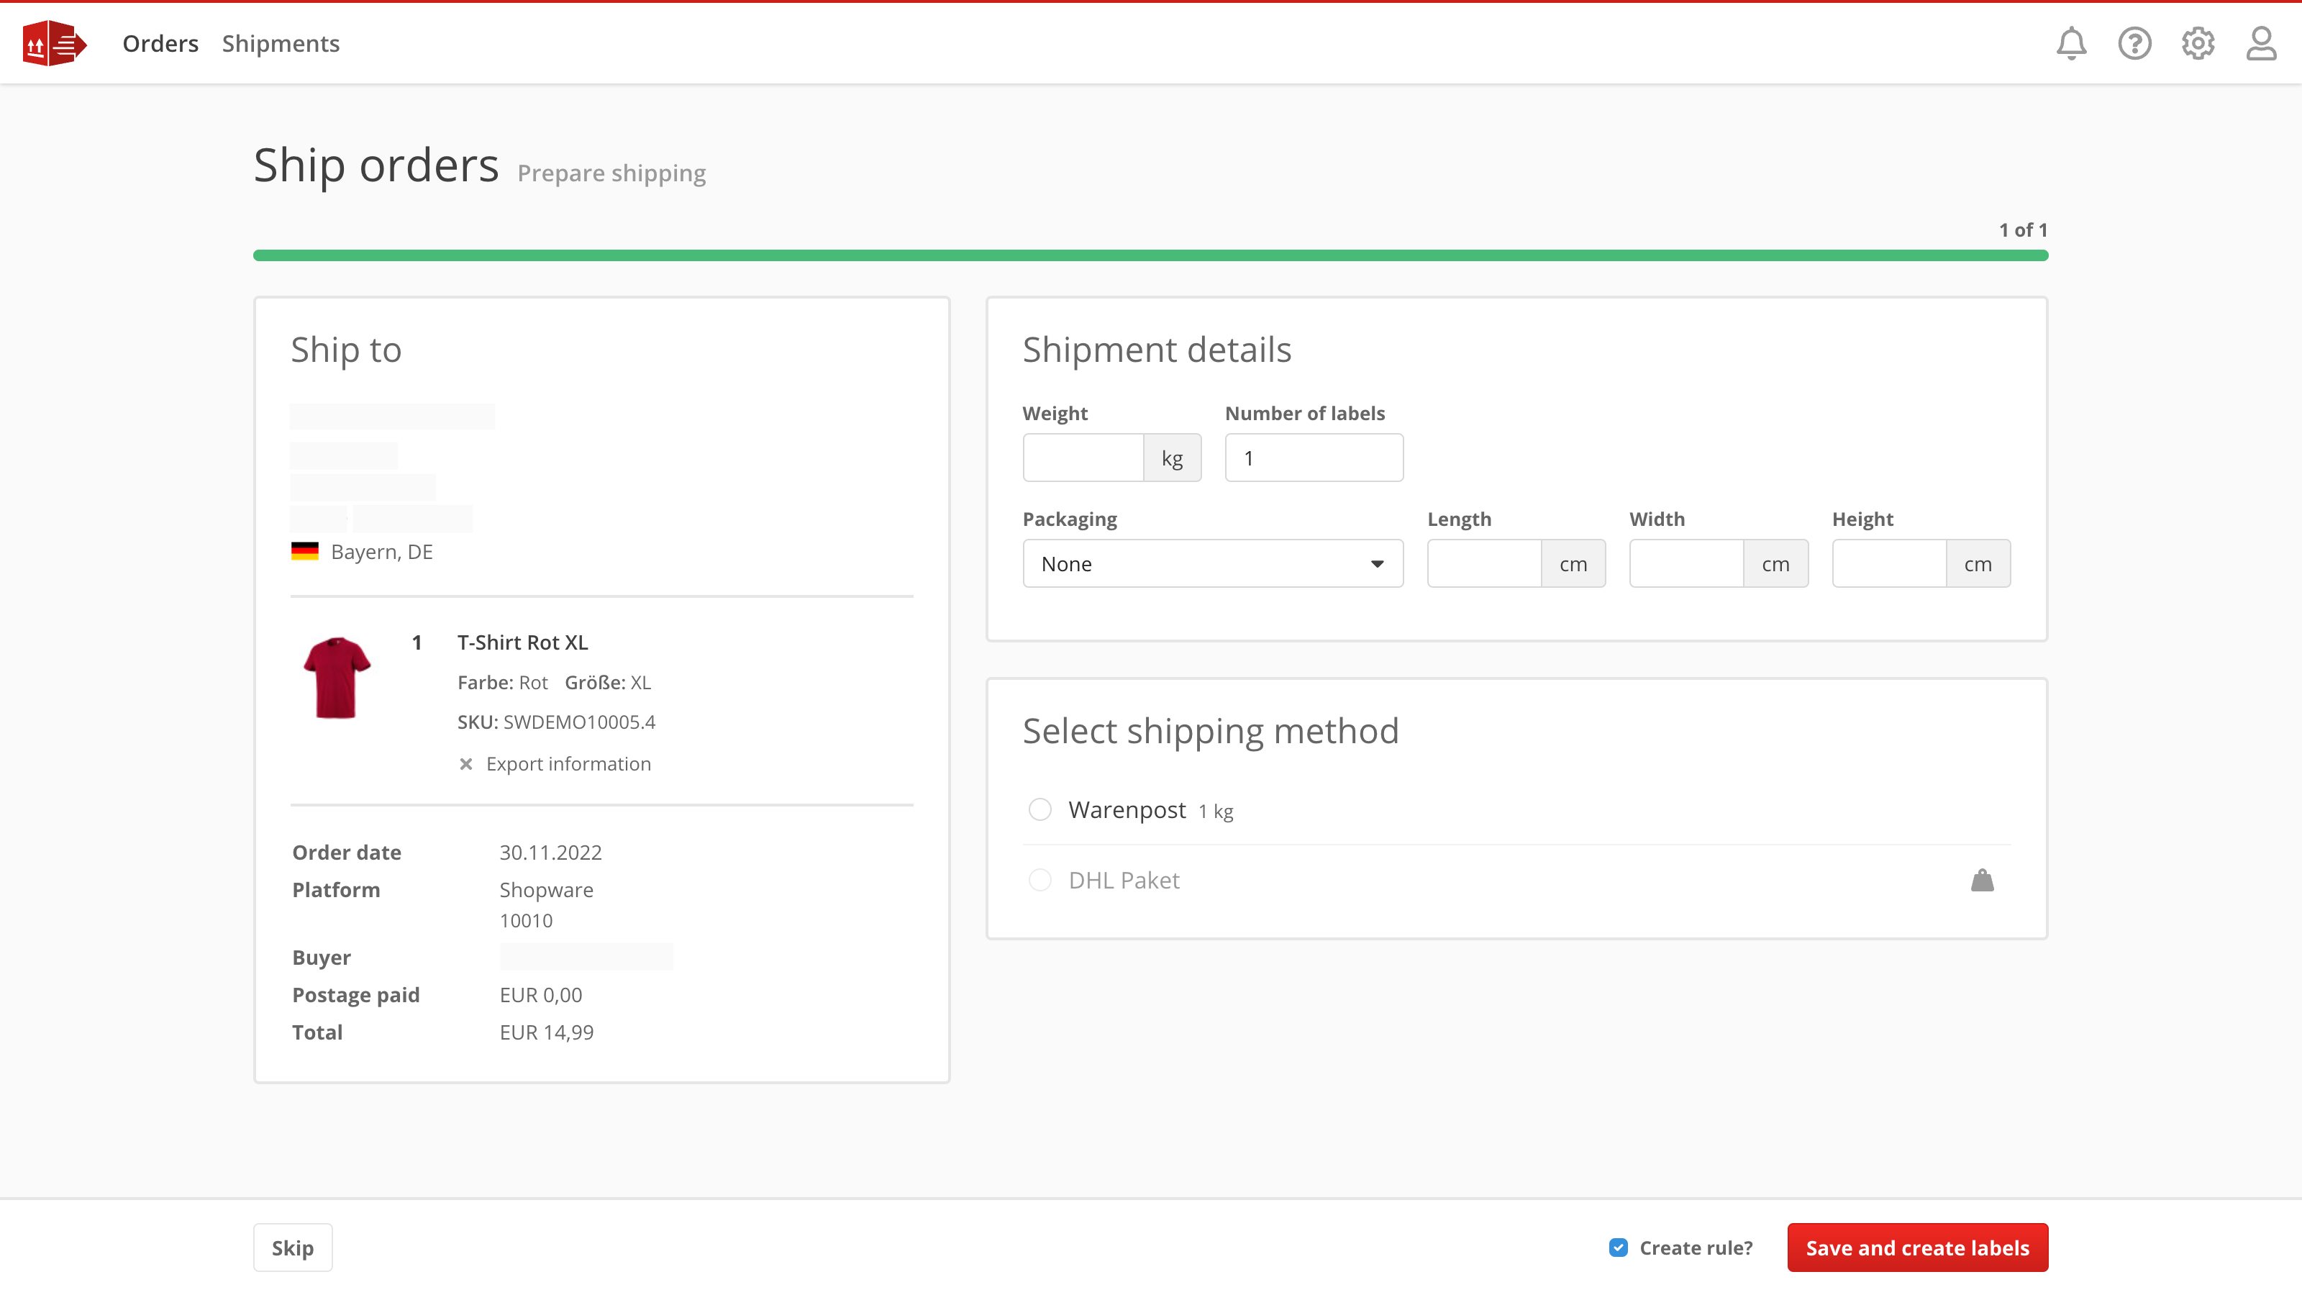
Task: Click the T-Shirt Rot XL product title
Action: coord(523,642)
